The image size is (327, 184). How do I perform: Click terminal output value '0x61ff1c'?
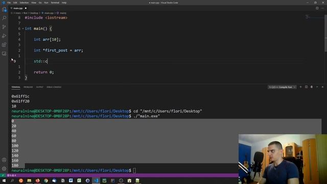click(20, 97)
